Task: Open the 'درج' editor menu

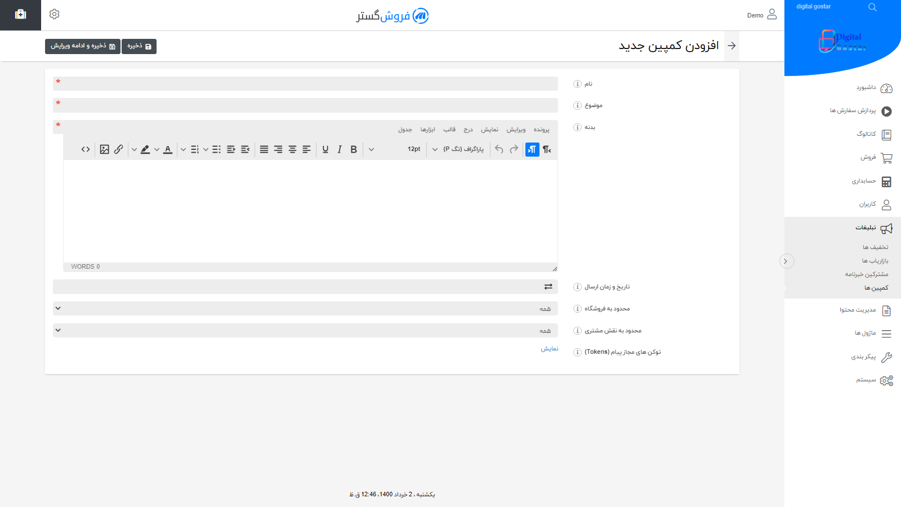Action: [x=468, y=130]
